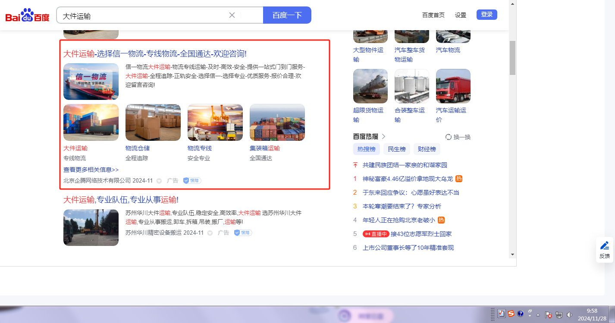Open hot search 神秘富豪4.46亿溢价拿地现大乌龙
This screenshot has height=323, width=615.
pos(408,179)
